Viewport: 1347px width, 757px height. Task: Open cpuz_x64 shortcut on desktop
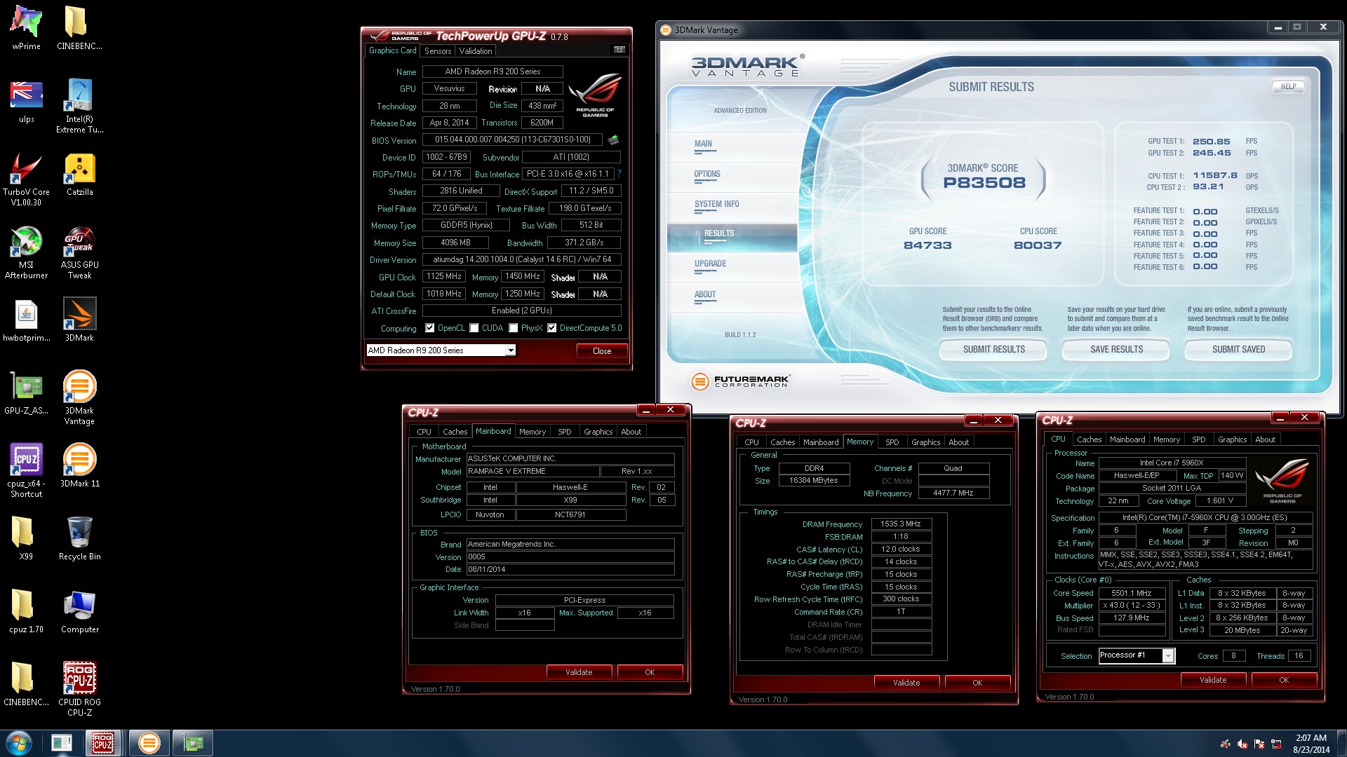(x=27, y=471)
